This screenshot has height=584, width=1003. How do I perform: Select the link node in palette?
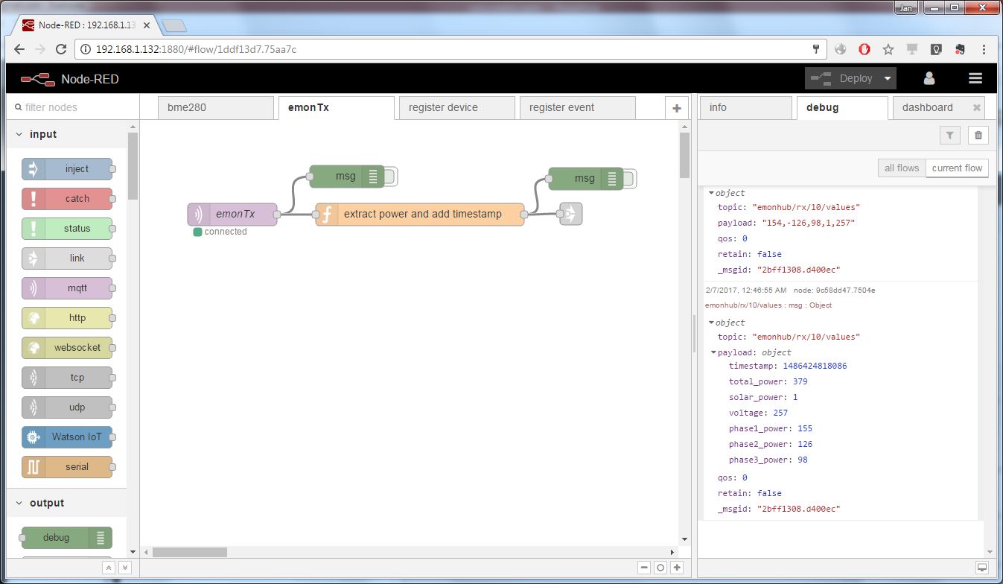pos(67,258)
